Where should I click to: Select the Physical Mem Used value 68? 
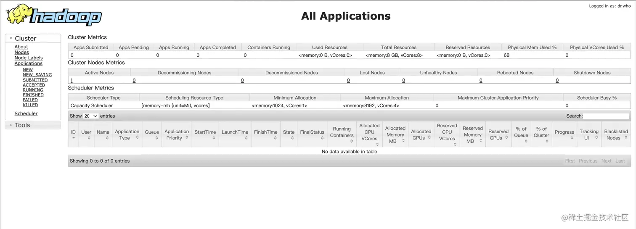(506, 55)
